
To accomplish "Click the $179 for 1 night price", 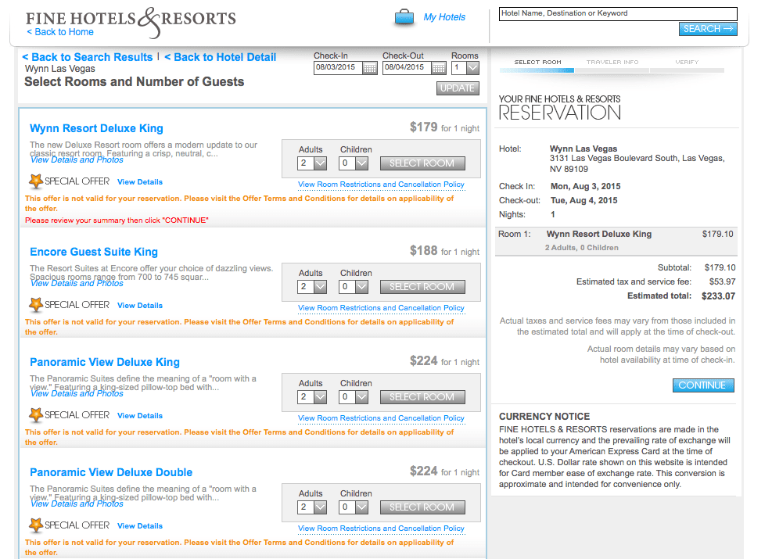I will click(444, 127).
